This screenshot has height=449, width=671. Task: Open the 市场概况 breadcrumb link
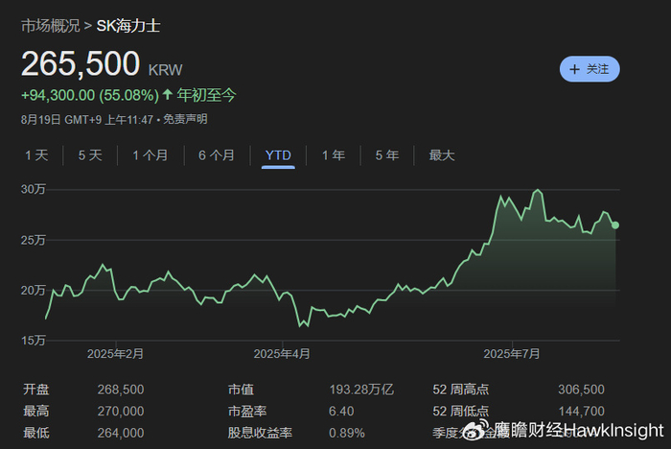click(51, 26)
